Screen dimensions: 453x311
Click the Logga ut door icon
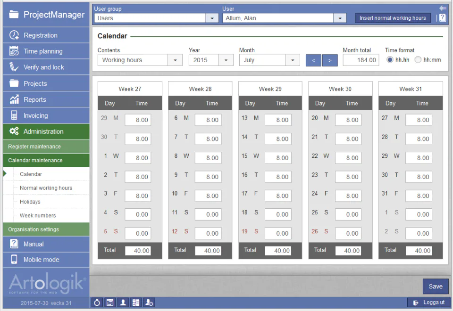(x=416, y=303)
